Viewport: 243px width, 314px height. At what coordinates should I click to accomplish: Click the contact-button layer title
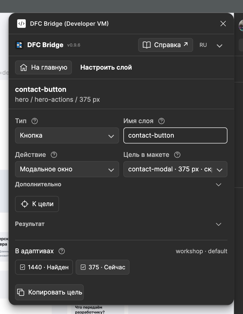tap(41, 89)
